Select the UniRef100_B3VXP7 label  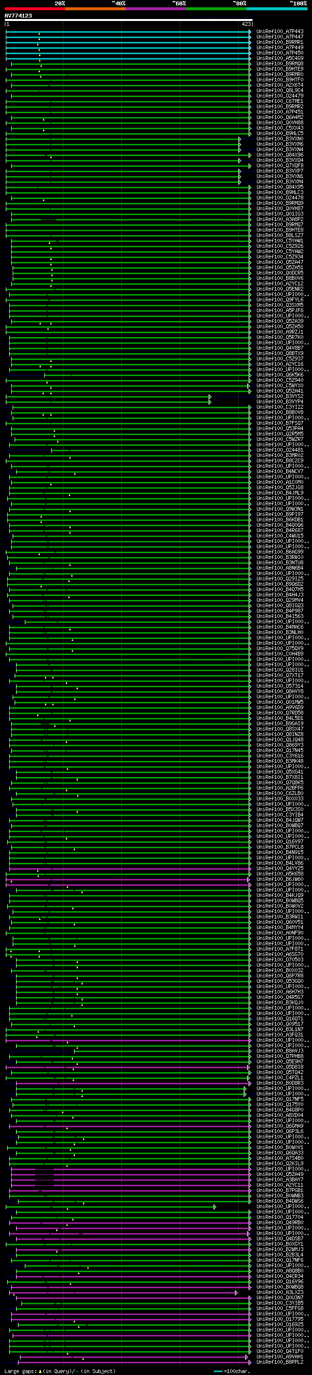(280, 171)
